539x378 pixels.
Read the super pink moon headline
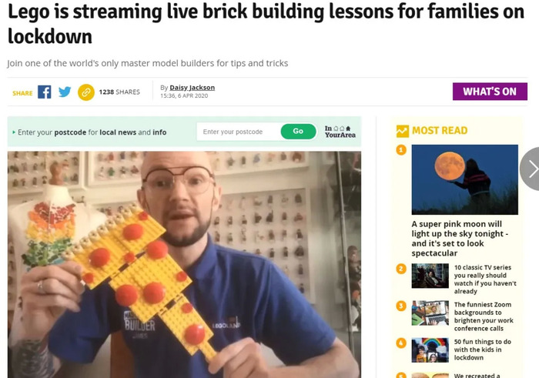coord(460,239)
